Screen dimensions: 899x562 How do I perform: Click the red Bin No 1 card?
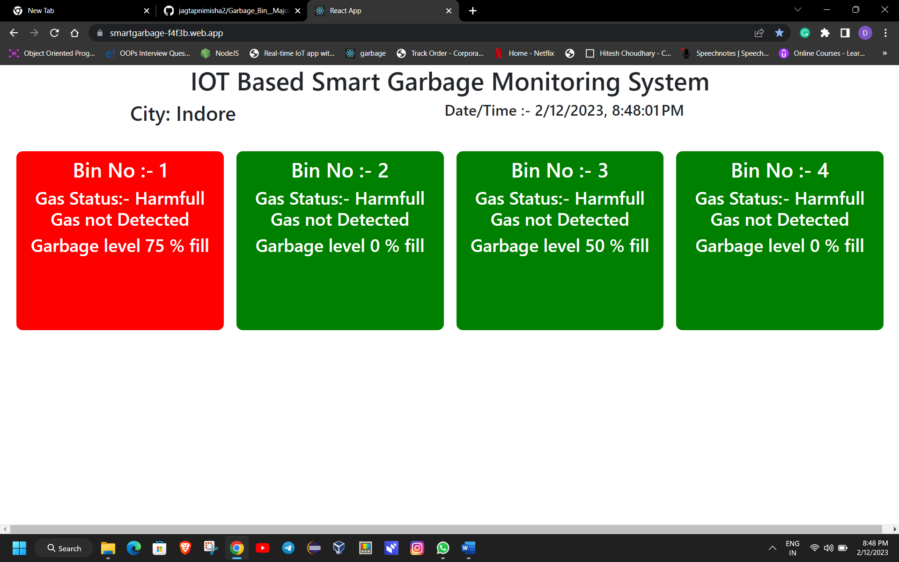click(120, 240)
